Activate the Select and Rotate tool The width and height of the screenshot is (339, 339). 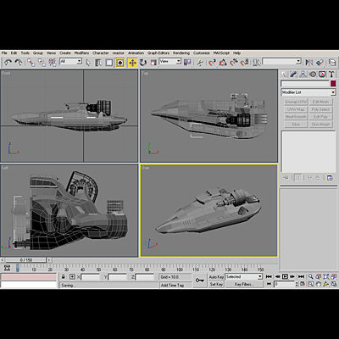pyautogui.click(x=143, y=63)
